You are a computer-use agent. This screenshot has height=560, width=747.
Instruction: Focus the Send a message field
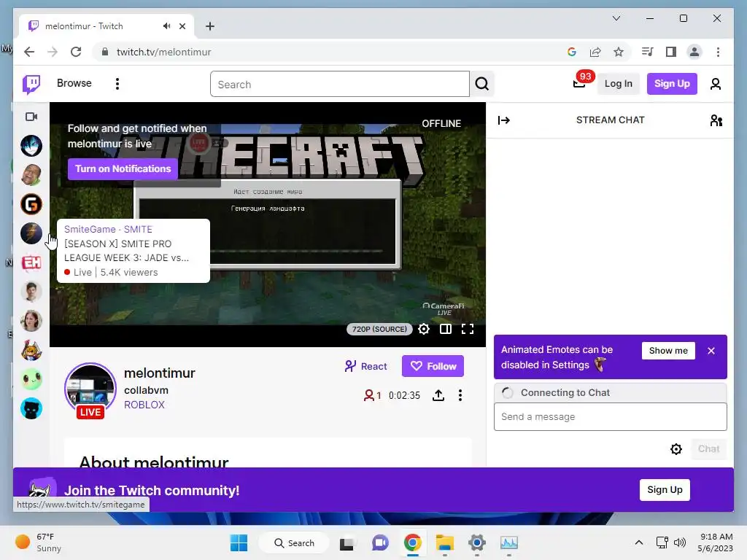(611, 416)
